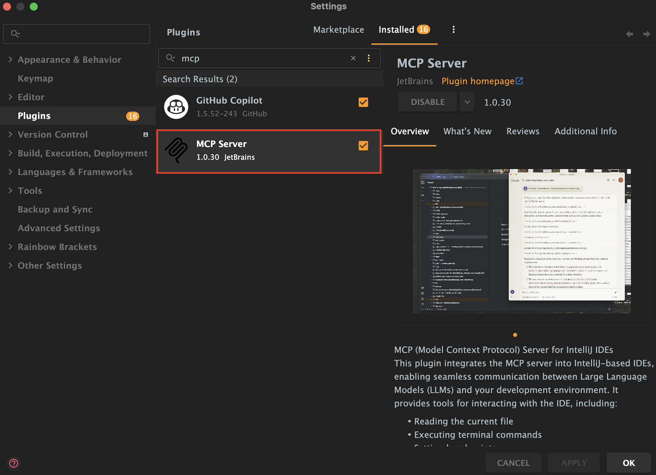This screenshot has height=475, width=656.
Task: Click the Version Control profile indicator icon
Action: click(146, 135)
